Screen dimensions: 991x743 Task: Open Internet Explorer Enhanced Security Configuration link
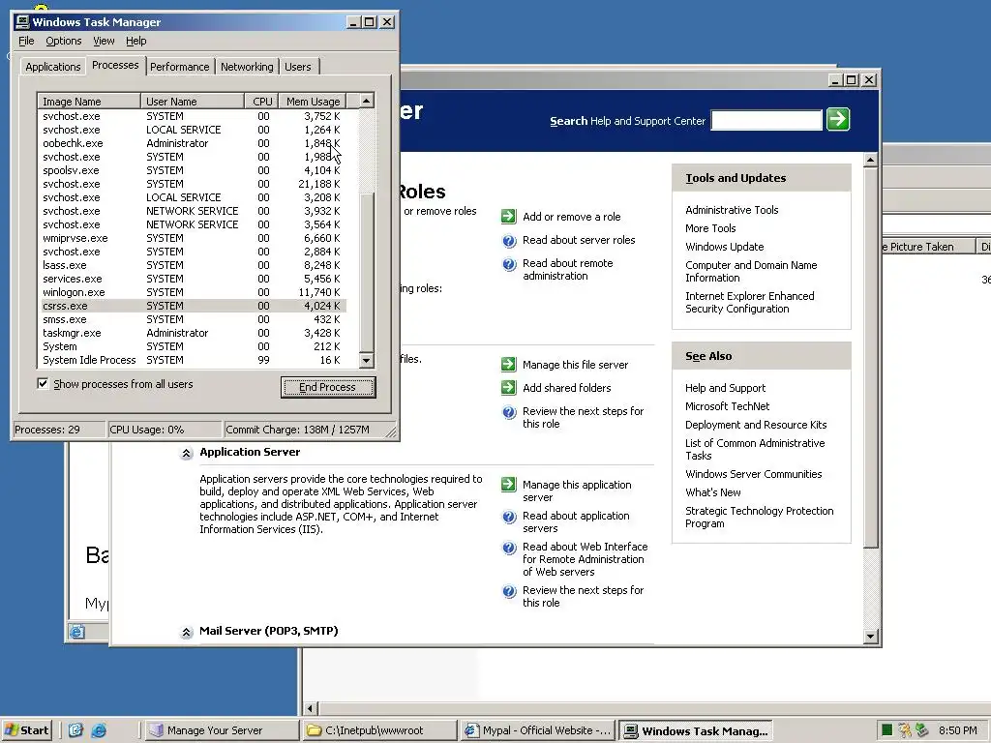(x=750, y=302)
